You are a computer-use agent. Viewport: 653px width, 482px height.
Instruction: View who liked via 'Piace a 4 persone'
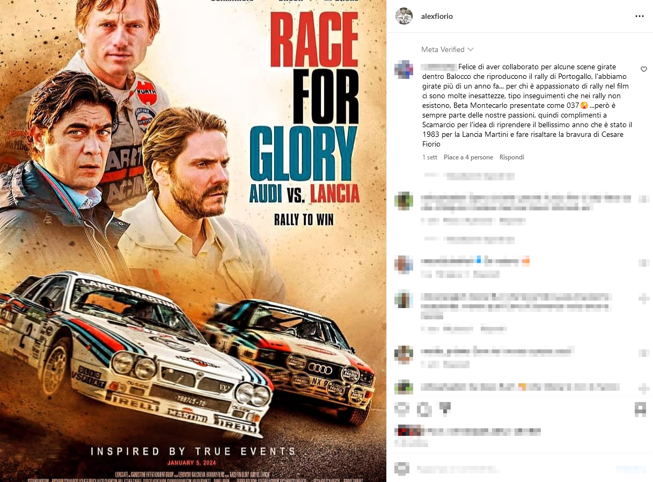(x=468, y=157)
